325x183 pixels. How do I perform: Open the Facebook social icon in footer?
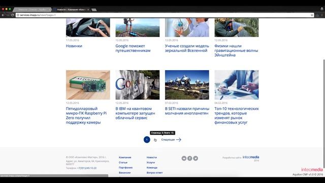189,158
